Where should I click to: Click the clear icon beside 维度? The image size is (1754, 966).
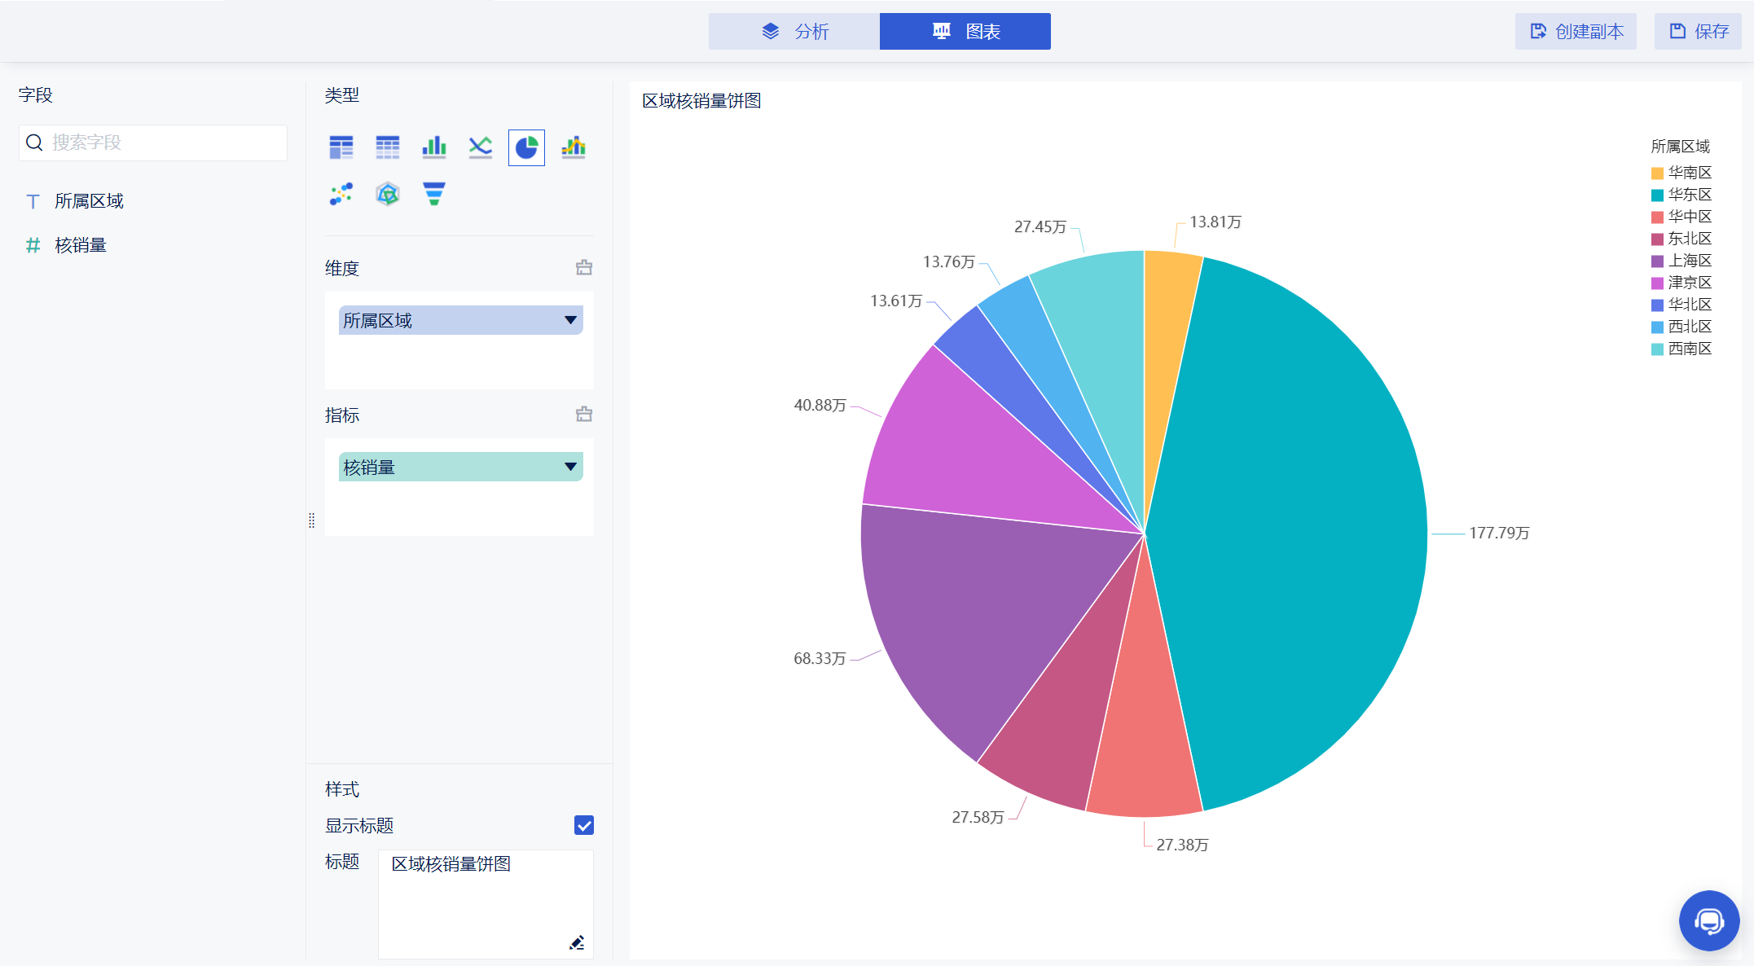(584, 268)
